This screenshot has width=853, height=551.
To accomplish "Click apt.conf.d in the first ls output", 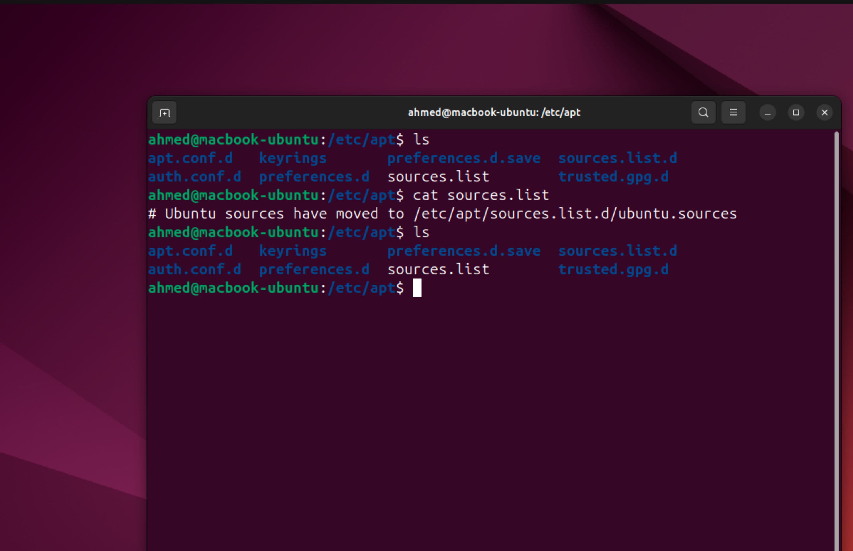I will tap(191, 158).
